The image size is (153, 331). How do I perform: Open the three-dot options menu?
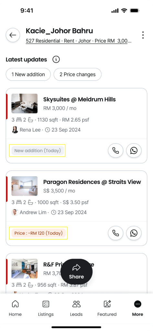point(143,35)
